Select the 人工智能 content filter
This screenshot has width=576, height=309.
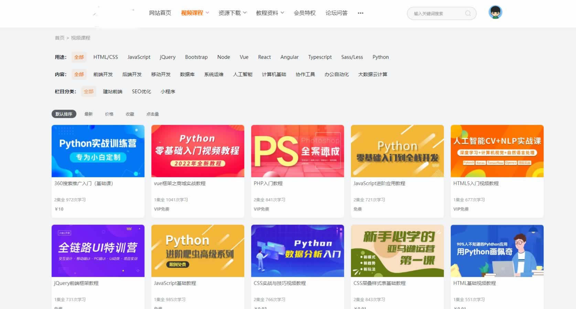point(243,74)
